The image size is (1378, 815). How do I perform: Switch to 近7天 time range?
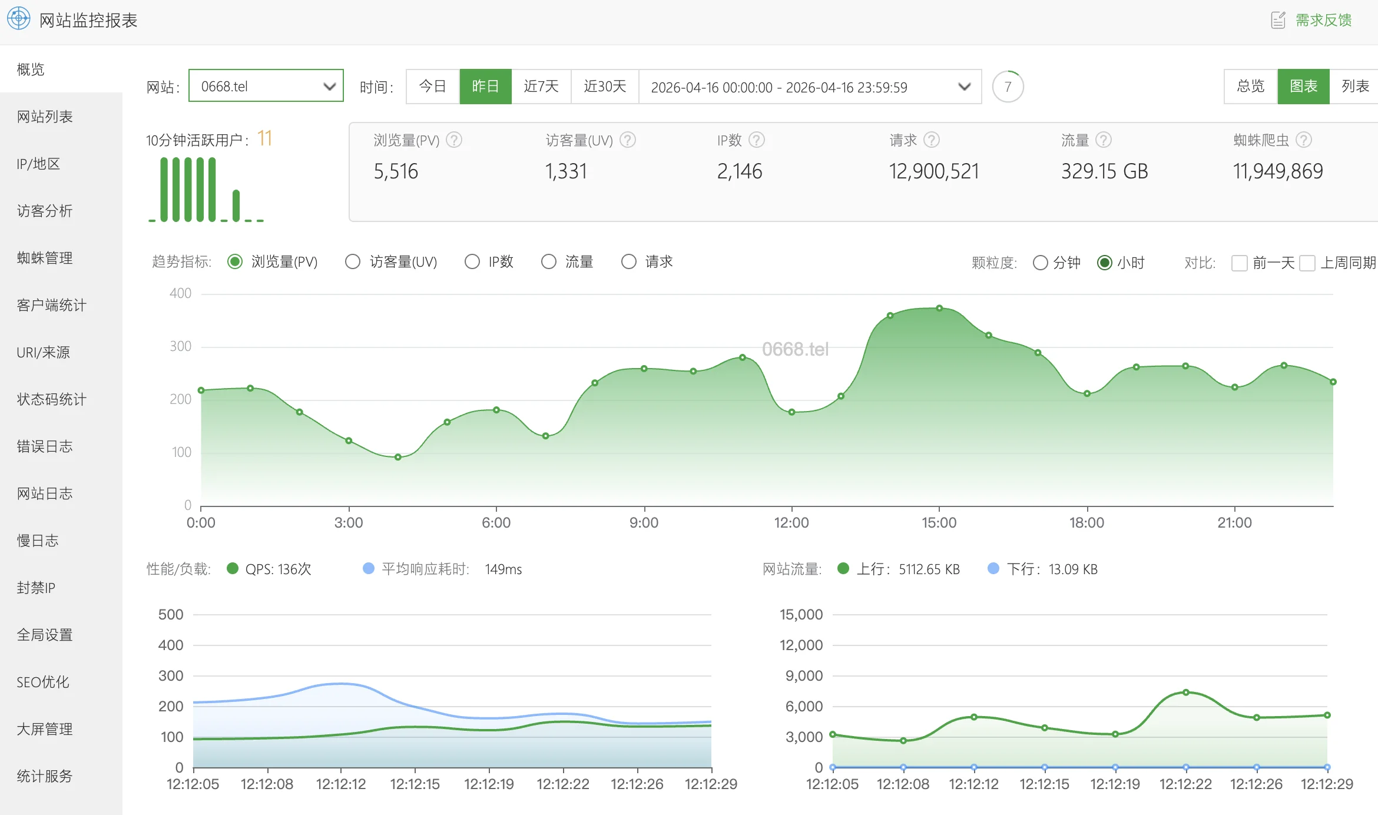(x=541, y=87)
